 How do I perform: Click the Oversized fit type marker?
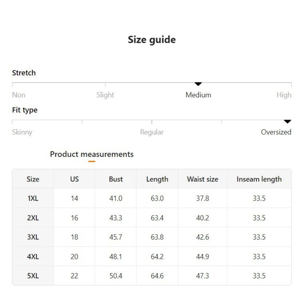click(287, 121)
